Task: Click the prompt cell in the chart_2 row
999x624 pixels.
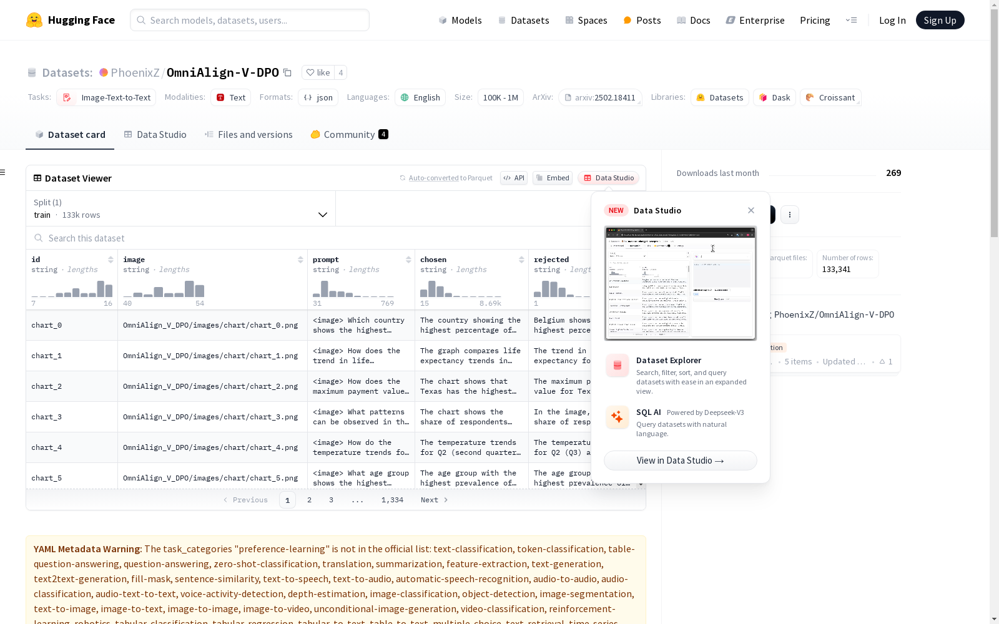Action: [361, 386]
